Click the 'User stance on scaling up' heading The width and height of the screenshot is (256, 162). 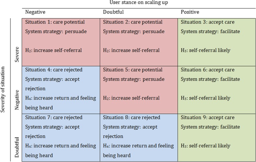[137, 3]
